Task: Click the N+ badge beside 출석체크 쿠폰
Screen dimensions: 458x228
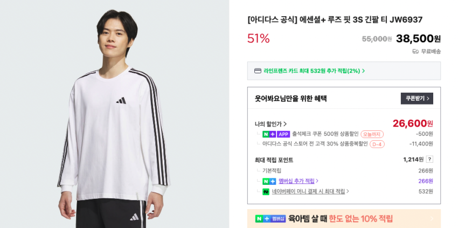Action: coord(269,134)
